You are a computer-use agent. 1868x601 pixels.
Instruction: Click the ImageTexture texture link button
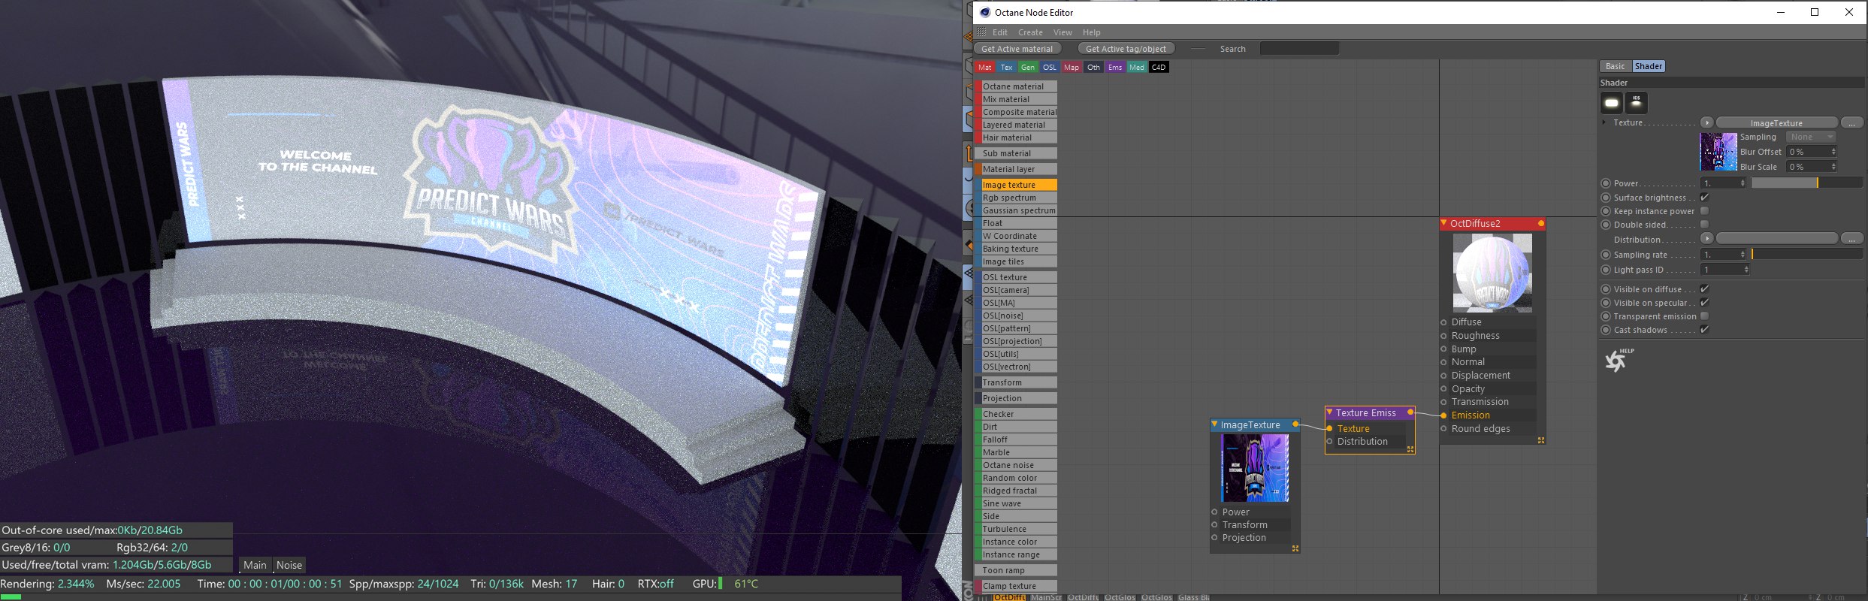click(x=1776, y=122)
